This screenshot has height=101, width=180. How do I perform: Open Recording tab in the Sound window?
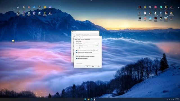[78, 34]
